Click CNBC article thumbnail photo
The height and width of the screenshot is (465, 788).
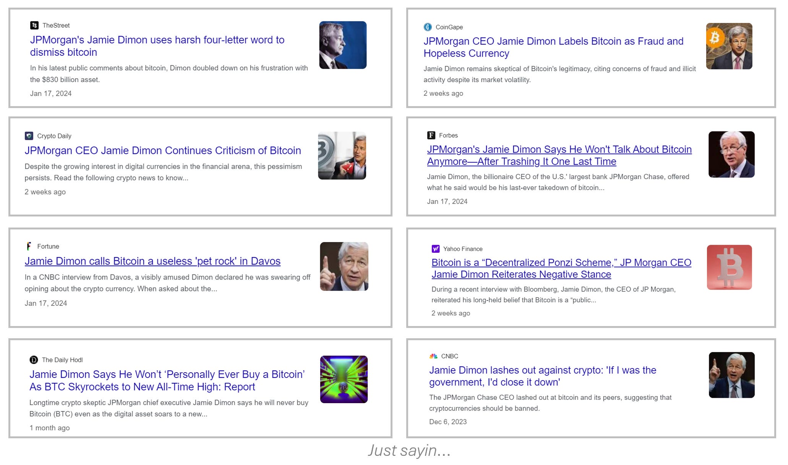[731, 375]
